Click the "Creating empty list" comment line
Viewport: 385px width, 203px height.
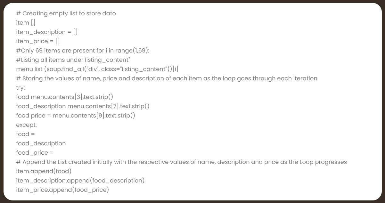coord(66,13)
